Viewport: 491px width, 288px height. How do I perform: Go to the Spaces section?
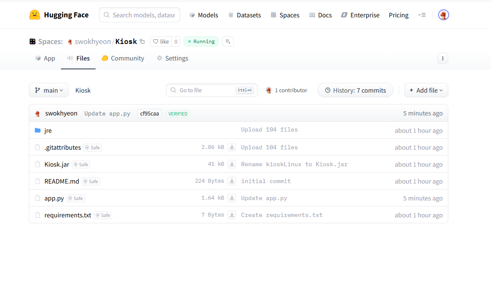(x=285, y=15)
